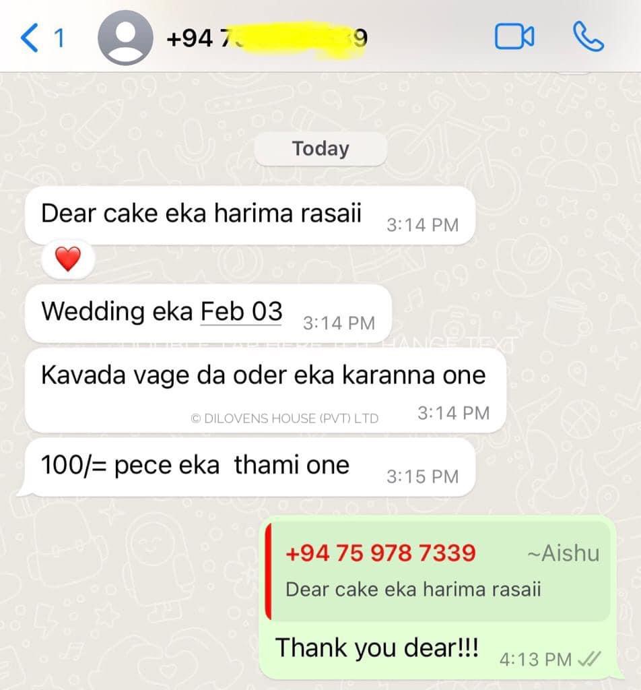Open contact info via phone number header
The width and height of the screenshot is (641, 690).
(267, 38)
